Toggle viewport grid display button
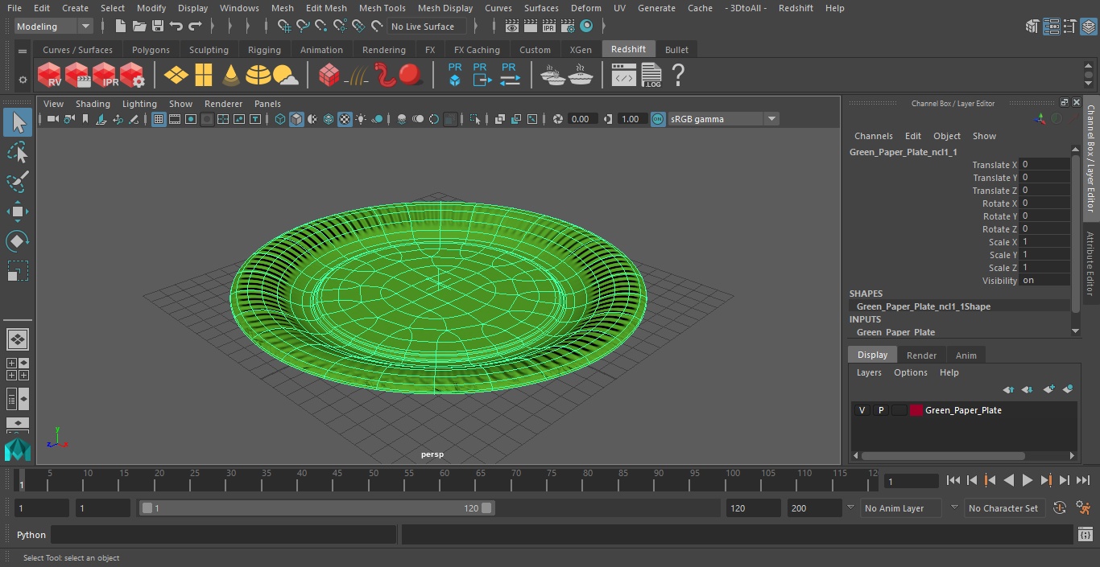The image size is (1100, 567). 159,119
